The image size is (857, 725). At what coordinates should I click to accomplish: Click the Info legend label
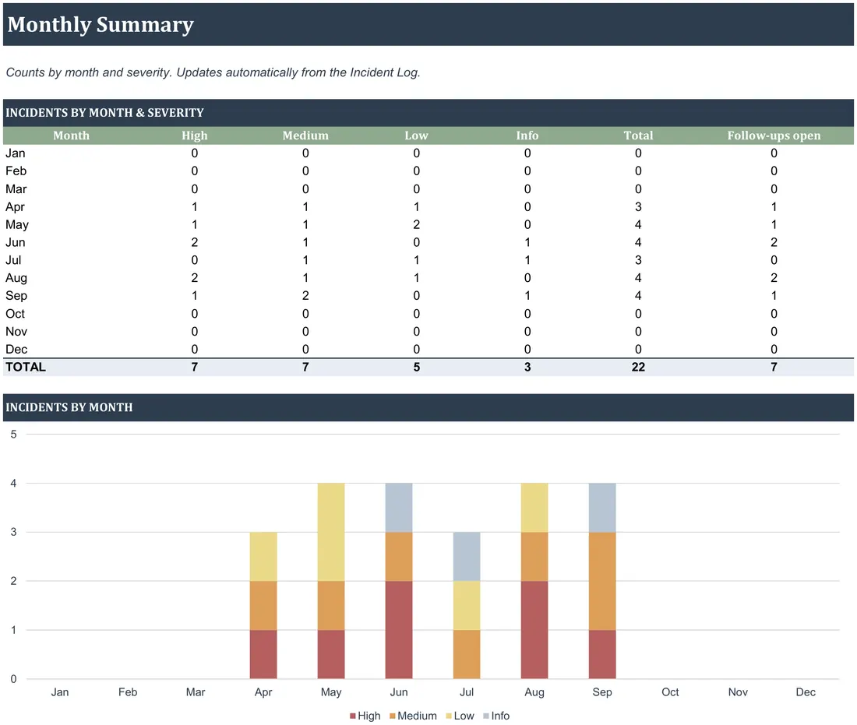point(500,716)
